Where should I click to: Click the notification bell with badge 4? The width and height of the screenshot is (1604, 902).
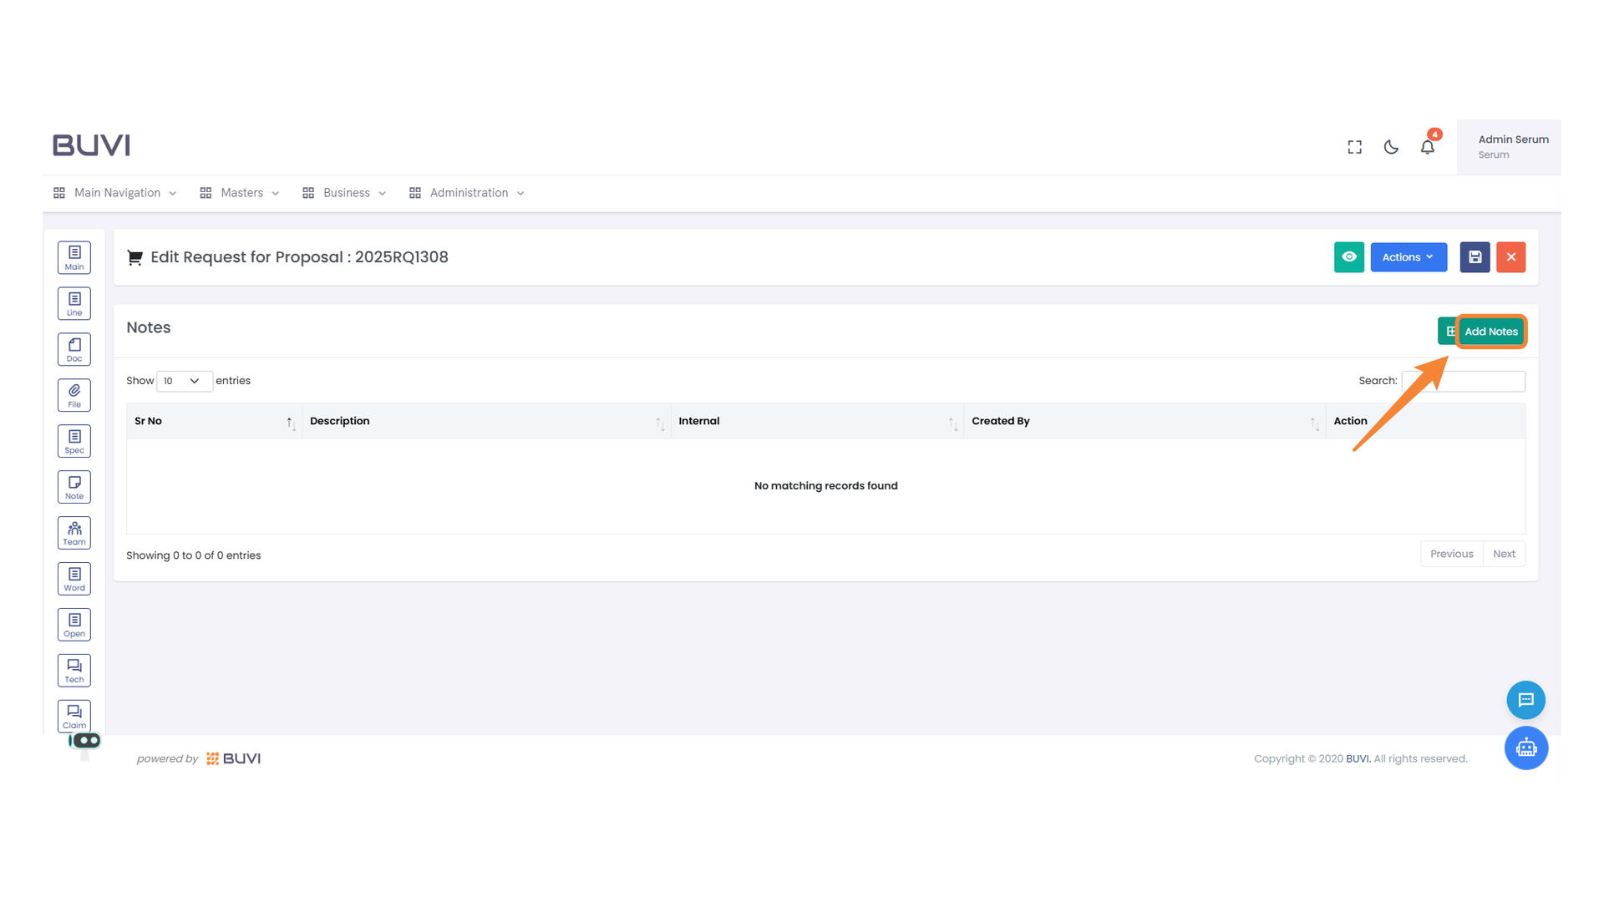click(x=1428, y=146)
